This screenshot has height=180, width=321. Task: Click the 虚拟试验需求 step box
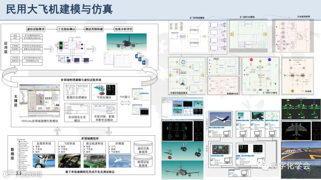pyautogui.click(x=36, y=29)
